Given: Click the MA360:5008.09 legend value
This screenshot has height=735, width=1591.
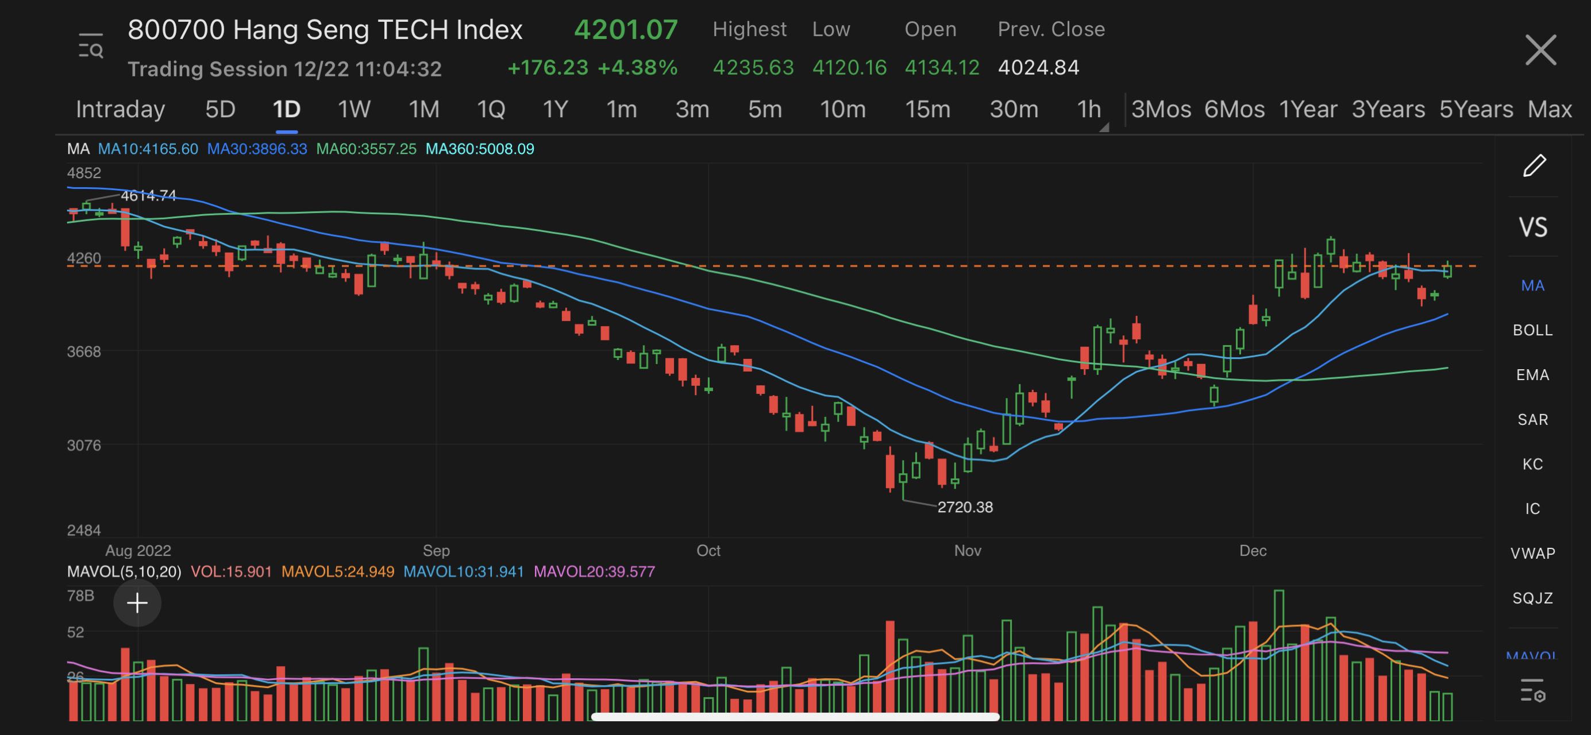Looking at the screenshot, I should (480, 149).
